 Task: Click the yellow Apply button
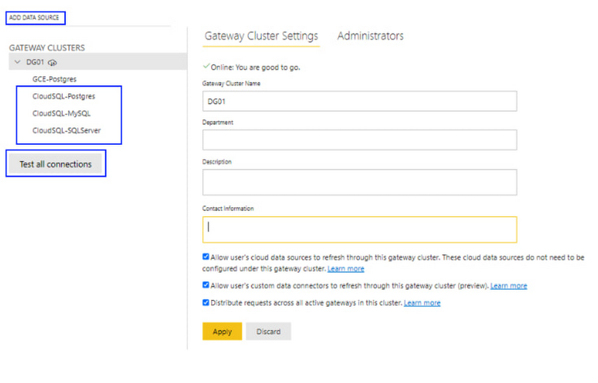pos(222,332)
